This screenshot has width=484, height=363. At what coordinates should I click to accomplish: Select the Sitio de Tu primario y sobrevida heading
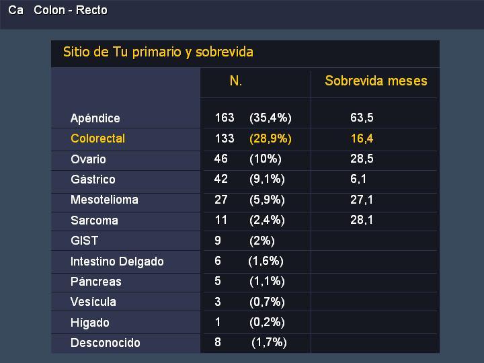[158, 52]
